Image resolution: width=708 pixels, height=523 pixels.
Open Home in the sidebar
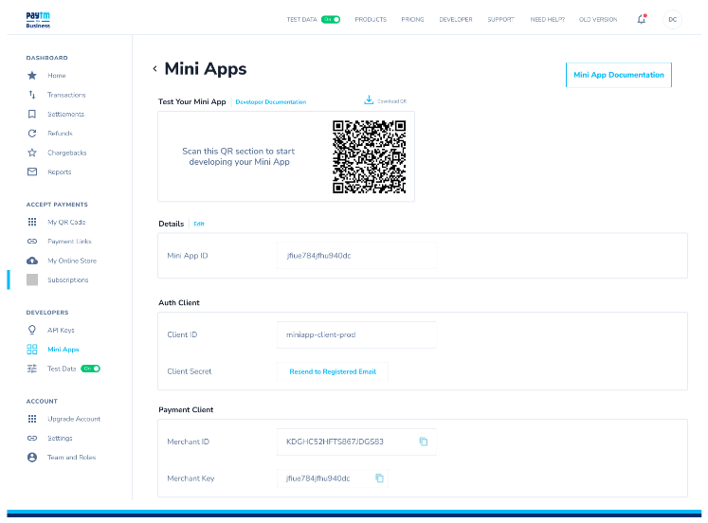click(57, 76)
